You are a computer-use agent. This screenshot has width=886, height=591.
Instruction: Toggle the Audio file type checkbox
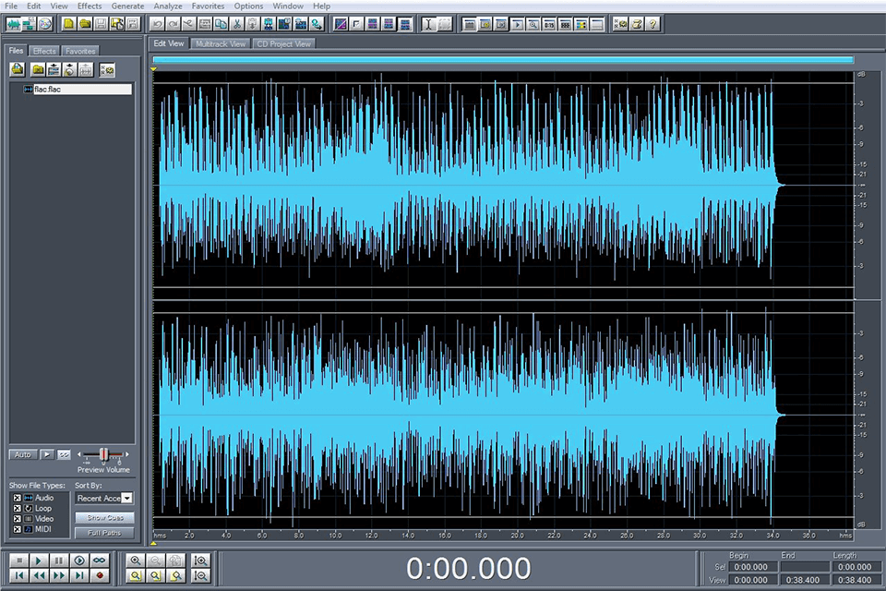click(16, 497)
